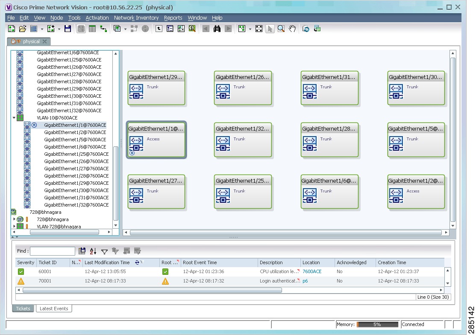Viewport: 476px width, 335px height.
Task: Sort by the Description column header
Action: pos(279,262)
